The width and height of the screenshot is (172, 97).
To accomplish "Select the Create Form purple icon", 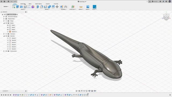I will click(33, 7).
